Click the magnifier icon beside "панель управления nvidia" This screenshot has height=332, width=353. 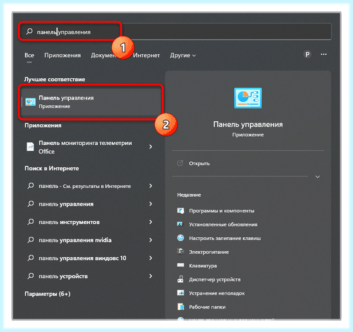[x=31, y=240]
